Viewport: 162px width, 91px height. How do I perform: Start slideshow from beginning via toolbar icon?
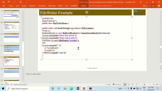21,2
